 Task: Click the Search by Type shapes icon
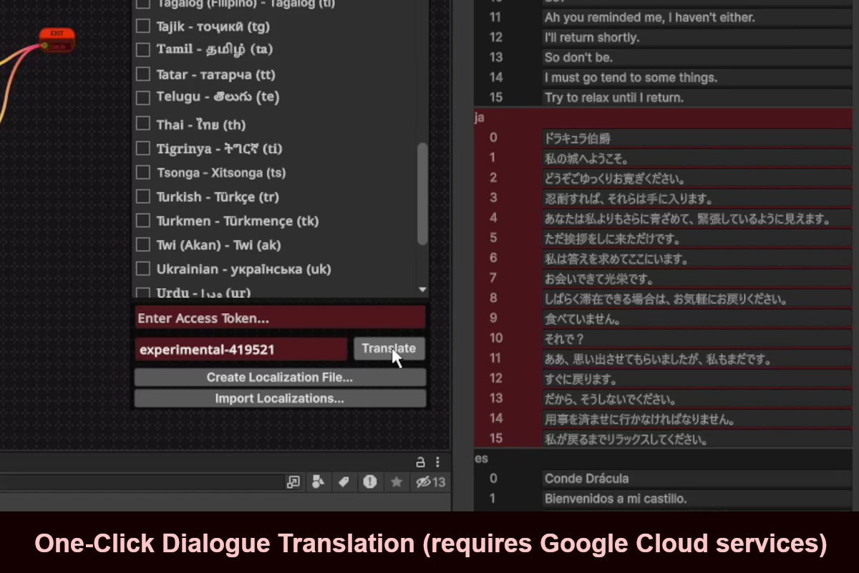(x=319, y=482)
